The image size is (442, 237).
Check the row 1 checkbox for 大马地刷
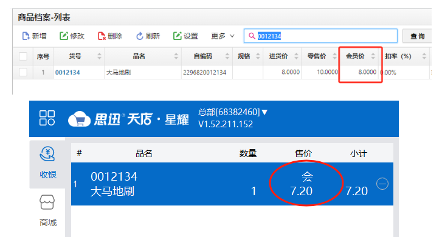click(x=23, y=72)
